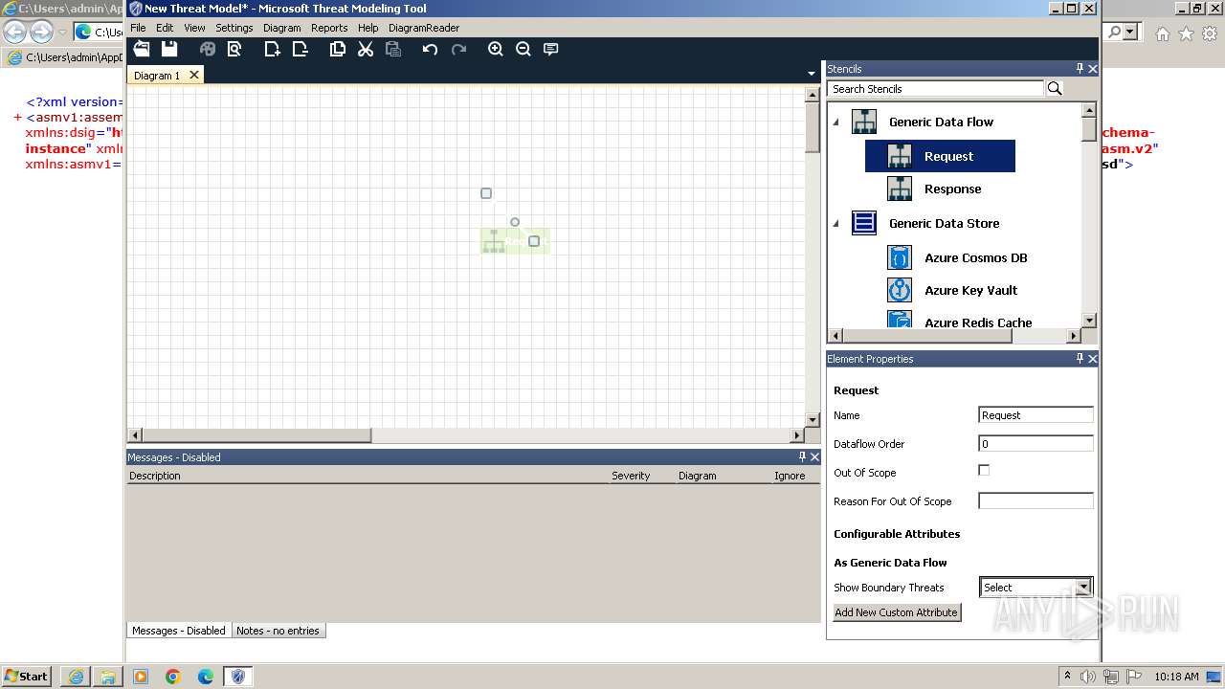
Task: Zoom out of the diagram
Action: pos(523,49)
